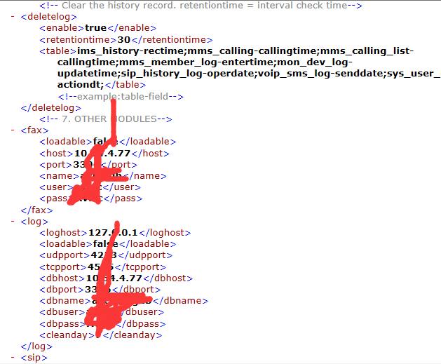
Task: Click the opening <fax> tag
Action: tap(34, 130)
